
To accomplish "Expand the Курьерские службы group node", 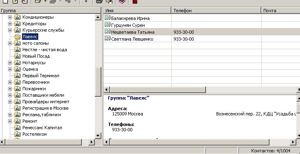I will pyautogui.click(x=10, y=30).
